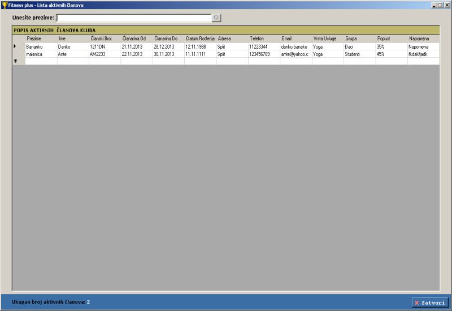Select the Yoga cell in Bananko row
Screen dimensions: 452x311
328,47
